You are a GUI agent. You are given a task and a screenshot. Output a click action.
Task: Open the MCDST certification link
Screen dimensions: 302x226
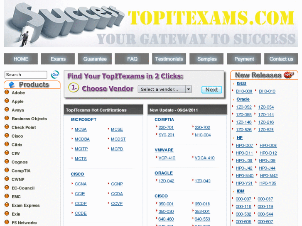pos(118,139)
